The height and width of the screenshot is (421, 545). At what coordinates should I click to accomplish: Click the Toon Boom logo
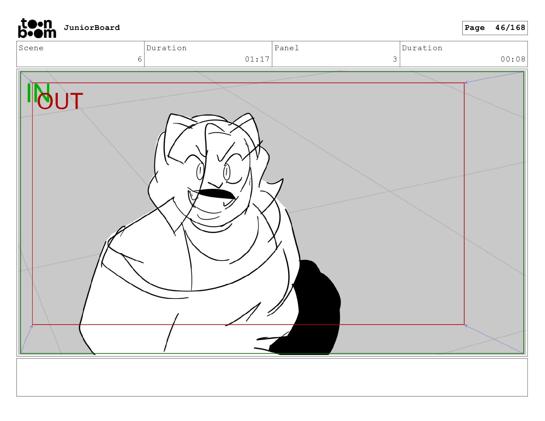coord(37,28)
